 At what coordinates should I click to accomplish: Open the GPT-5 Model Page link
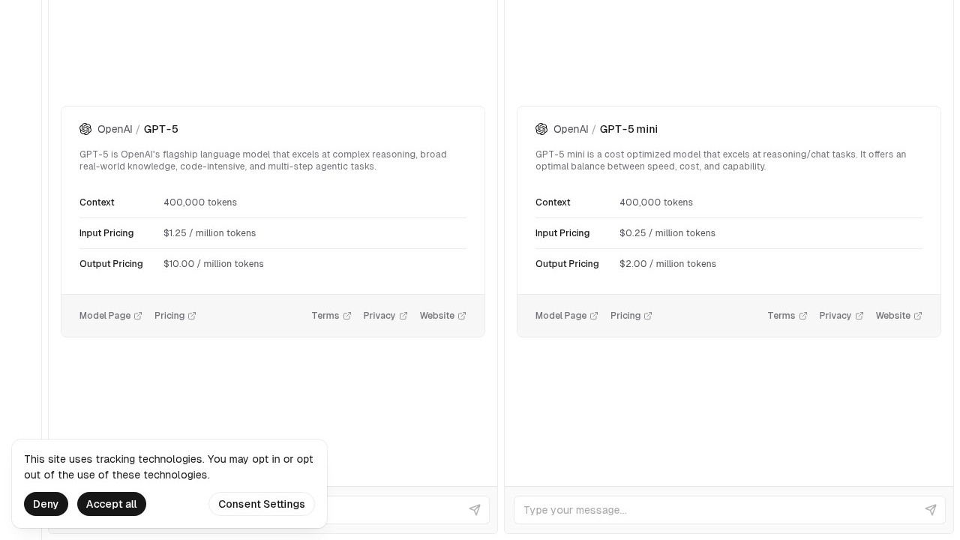(x=110, y=316)
